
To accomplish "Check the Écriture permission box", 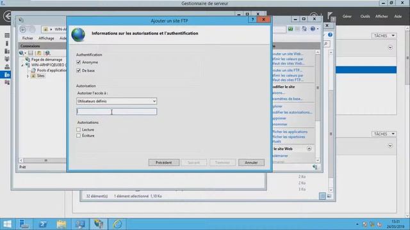I will [78, 135].
